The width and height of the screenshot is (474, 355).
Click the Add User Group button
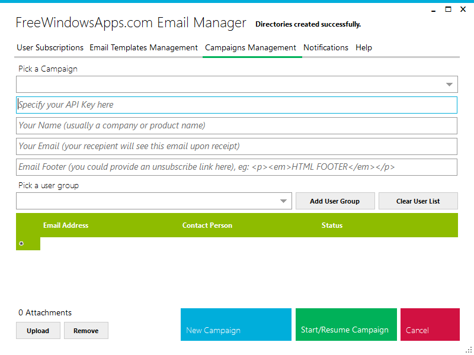click(335, 201)
